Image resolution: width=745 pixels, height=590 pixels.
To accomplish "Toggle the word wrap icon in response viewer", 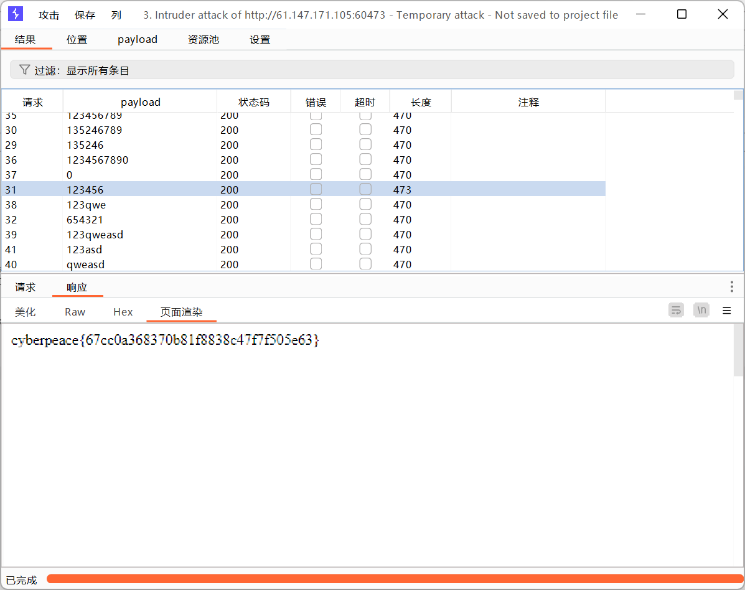I will click(676, 311).
